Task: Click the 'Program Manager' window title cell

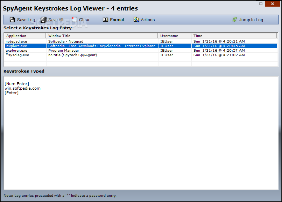Action: (64, 50)
